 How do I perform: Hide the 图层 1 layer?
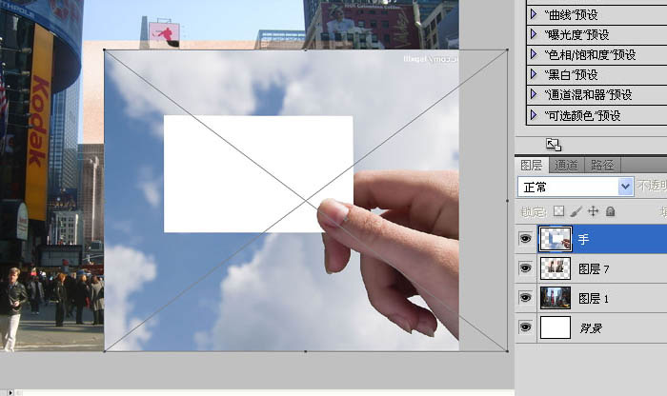point(525,298)
